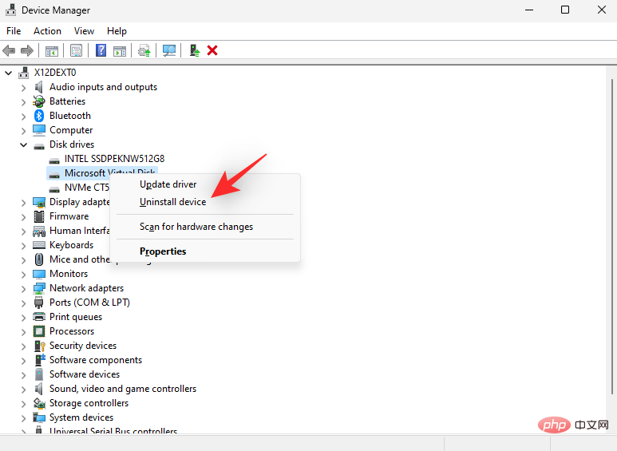Viewport: 617px width, 451px height.
Task: Click the Computer category icon
Action: (39, 130)
